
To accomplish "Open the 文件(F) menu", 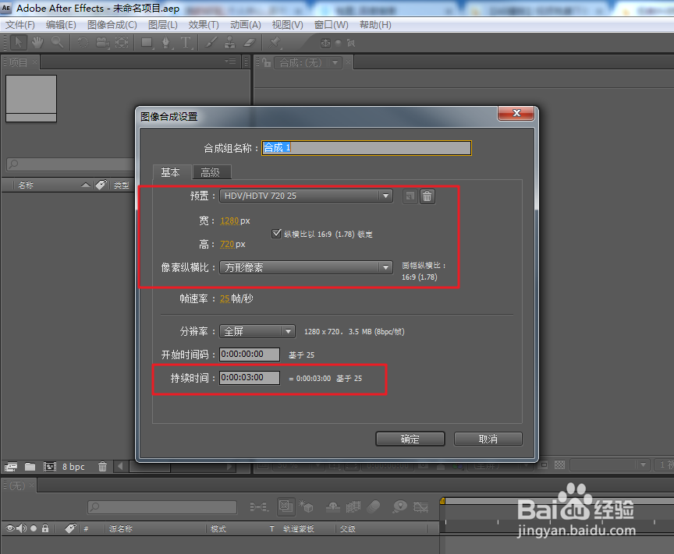I will 20,25.
